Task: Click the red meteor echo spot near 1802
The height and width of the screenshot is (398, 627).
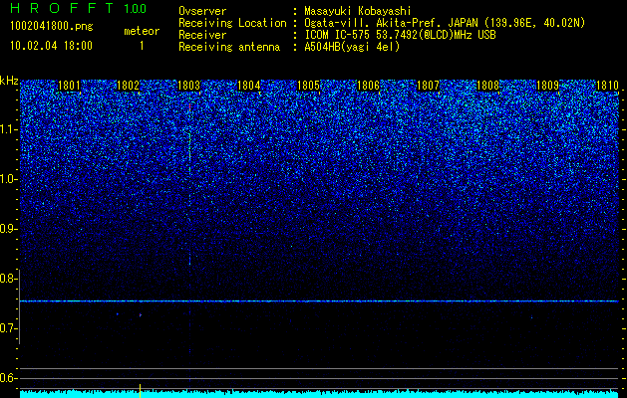Action: pyautogui.click(x=141, y=315)
